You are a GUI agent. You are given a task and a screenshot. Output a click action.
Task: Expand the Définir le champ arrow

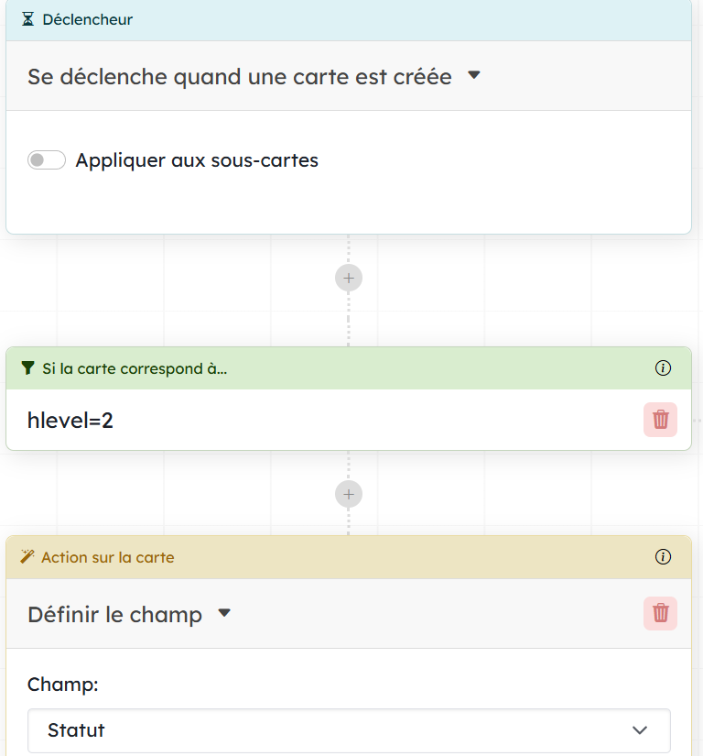pos(224,613)
